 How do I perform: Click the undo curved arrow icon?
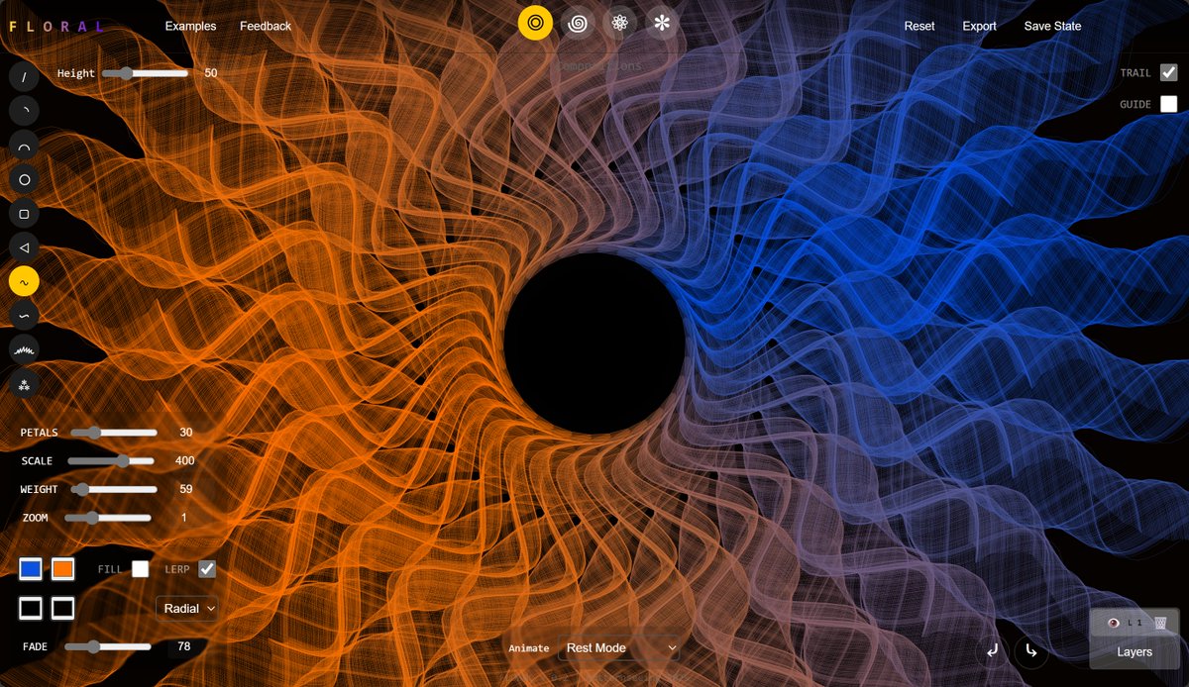click(991, 651)
